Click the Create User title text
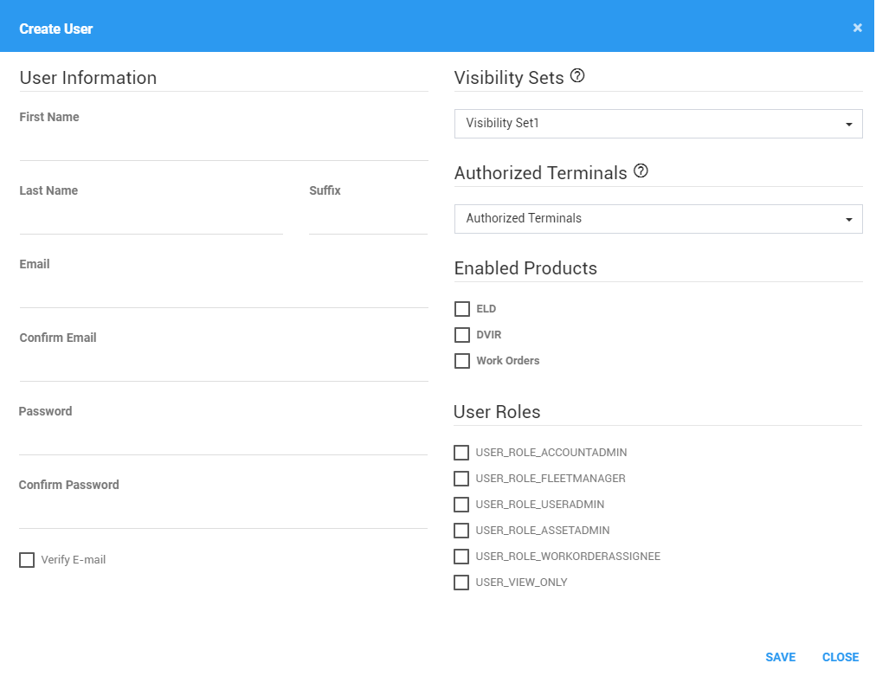Image resolution: width=876 pixels, height=689 pixels. click(56, 29)
